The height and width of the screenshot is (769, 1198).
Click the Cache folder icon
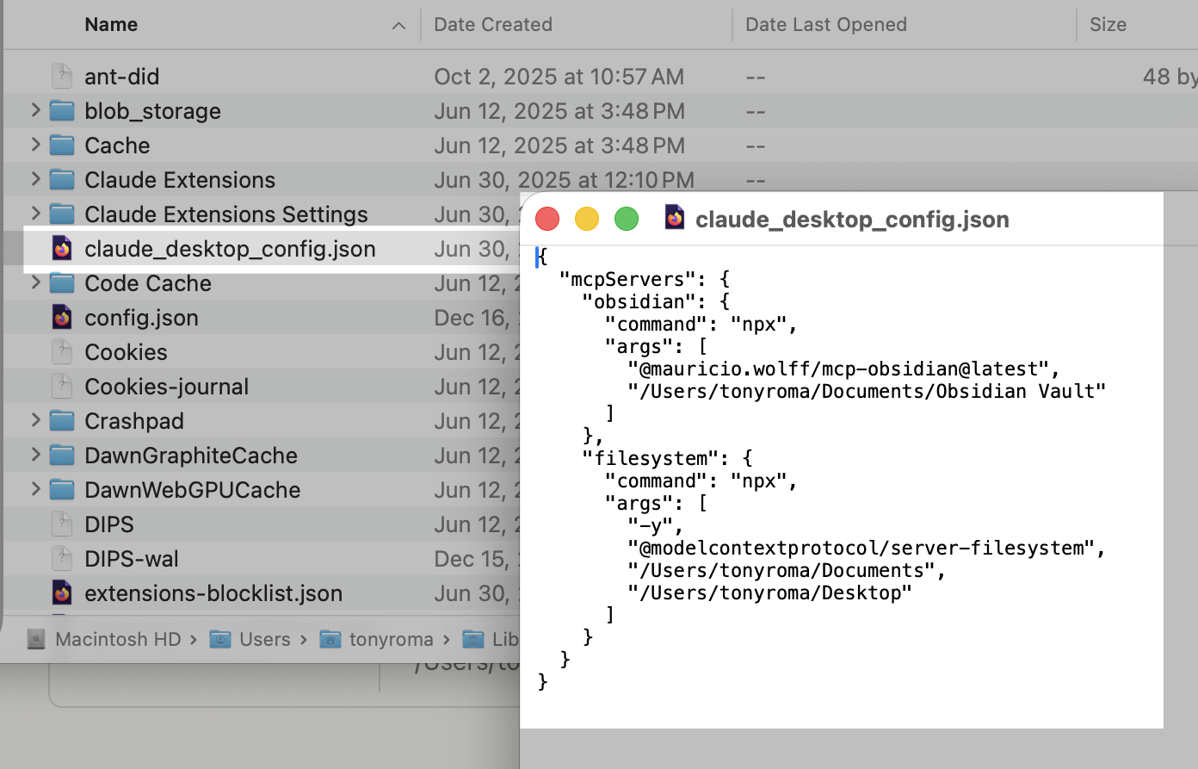62,146
